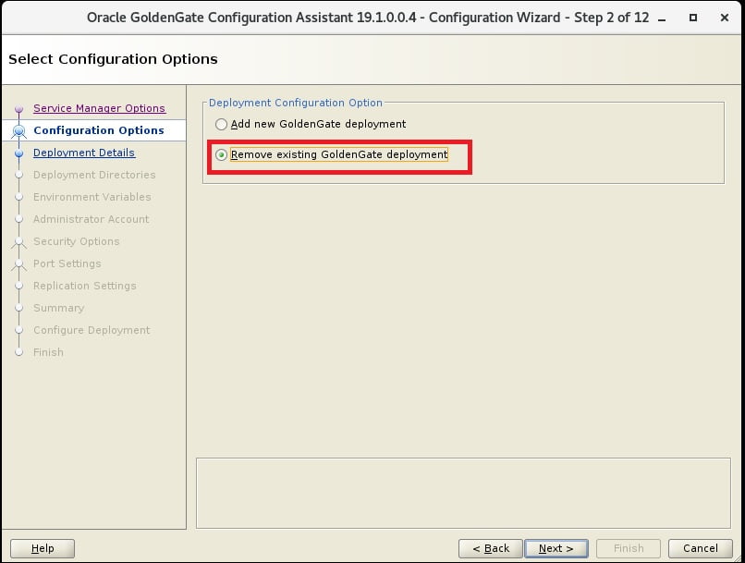Cancel the configuration wizard
Viewport: 745px width, 563px height.
[701, 548]
